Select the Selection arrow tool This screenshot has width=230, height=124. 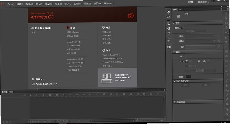(x=226, y=13)
